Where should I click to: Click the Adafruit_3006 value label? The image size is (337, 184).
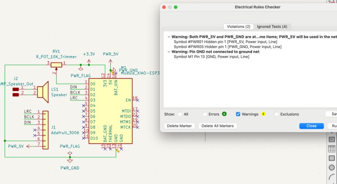pyautogui.click(x=65, y=133)
